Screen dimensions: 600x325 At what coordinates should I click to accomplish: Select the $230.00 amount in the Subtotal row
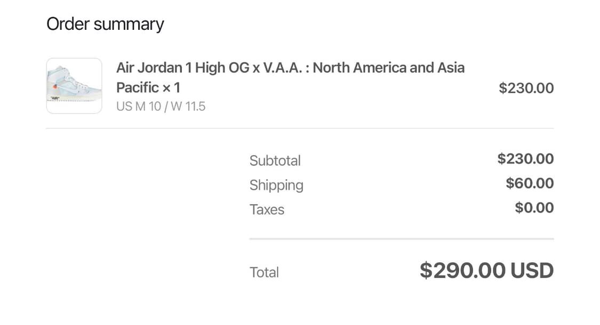[525, 159]
